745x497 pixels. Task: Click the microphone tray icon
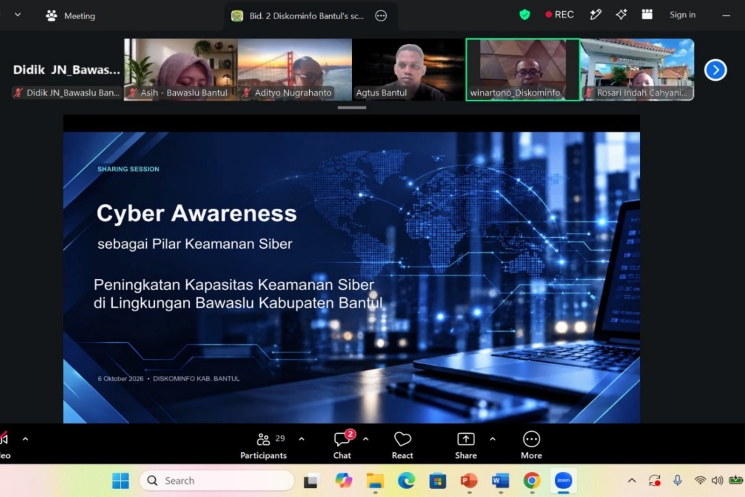(x=677, y=480)
